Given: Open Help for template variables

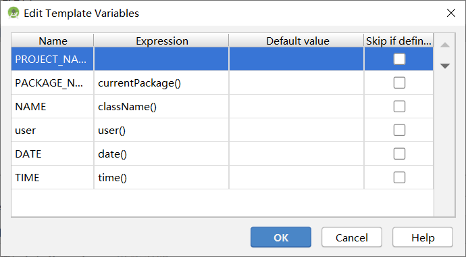Looking at the screenshot, I should point(423,237).
